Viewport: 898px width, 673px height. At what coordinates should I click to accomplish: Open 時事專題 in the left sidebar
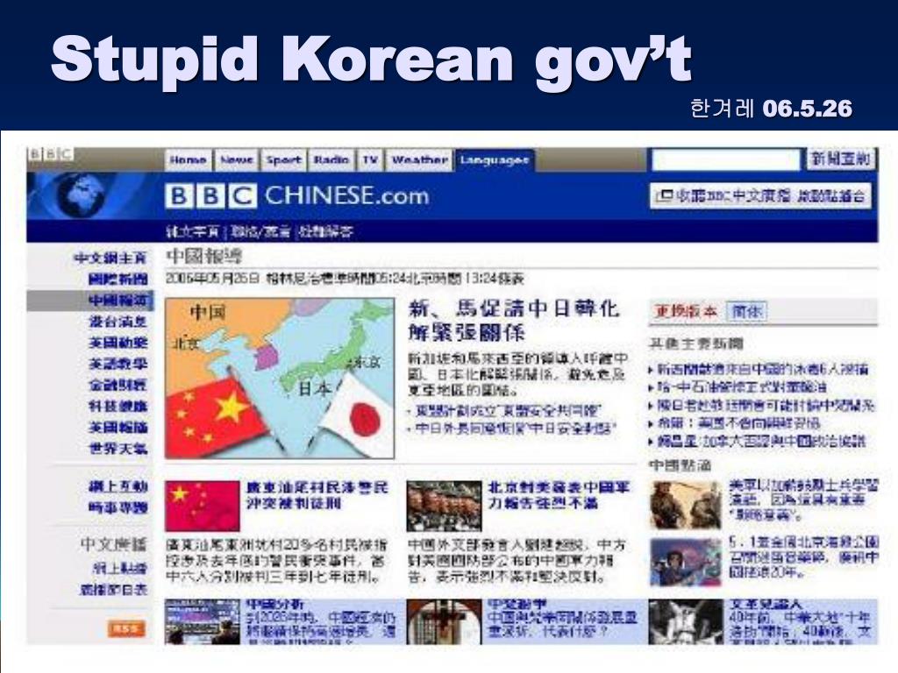(118, 507)
